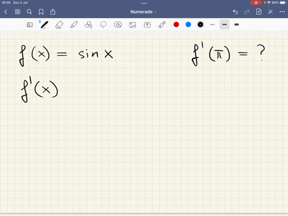The image size is (288, 216).
Task: Add a new page
Action: click(259, 11)
